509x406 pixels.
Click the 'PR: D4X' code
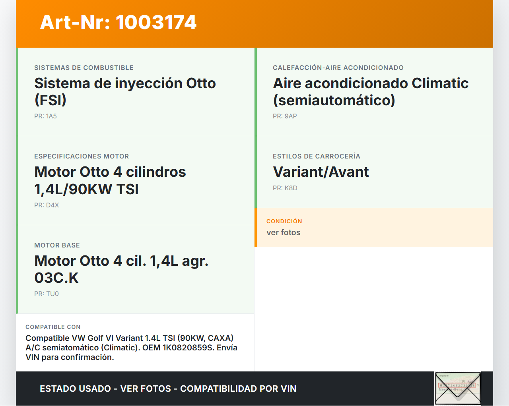47,205
